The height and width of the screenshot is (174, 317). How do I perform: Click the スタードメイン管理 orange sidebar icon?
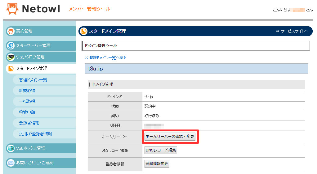(x=11, y=69)
